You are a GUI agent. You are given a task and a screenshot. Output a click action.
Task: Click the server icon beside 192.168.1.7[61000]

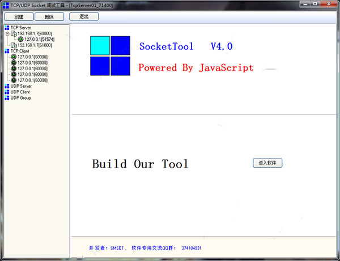click(14, 45)
